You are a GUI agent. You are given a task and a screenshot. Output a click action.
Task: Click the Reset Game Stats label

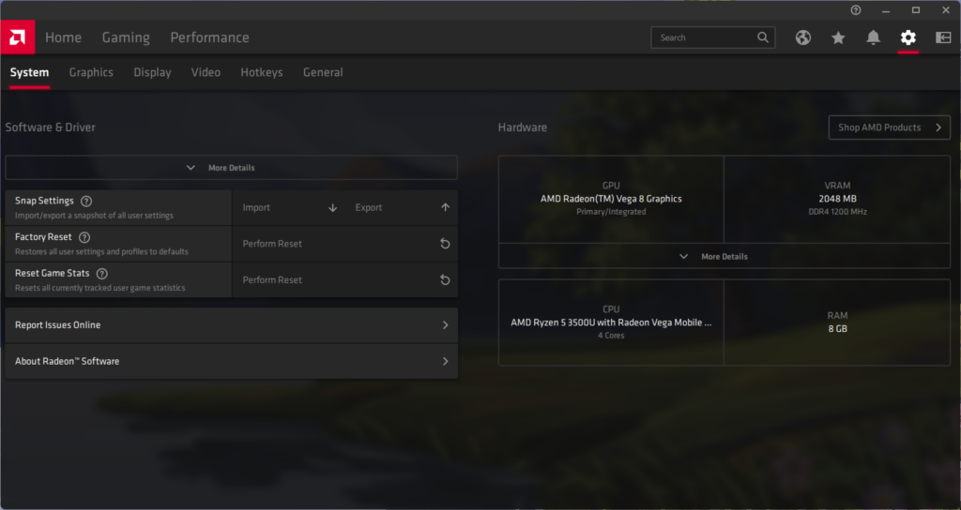[53, 273]
